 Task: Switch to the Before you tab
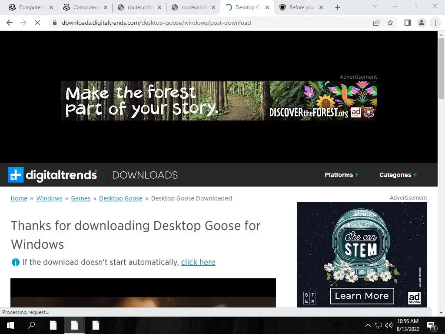[297, 7]
